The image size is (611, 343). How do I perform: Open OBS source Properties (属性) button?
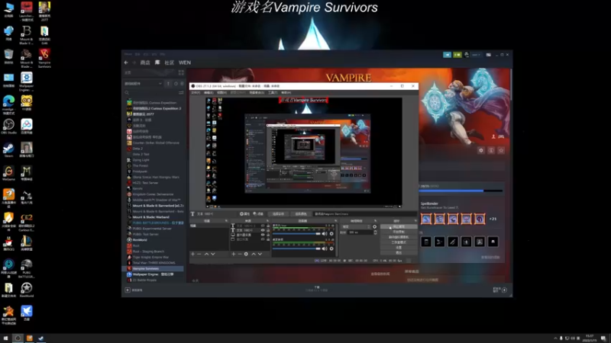pos(244,214)
